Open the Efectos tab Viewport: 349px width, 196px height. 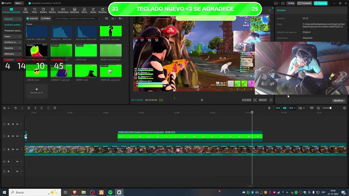(52, 10)
